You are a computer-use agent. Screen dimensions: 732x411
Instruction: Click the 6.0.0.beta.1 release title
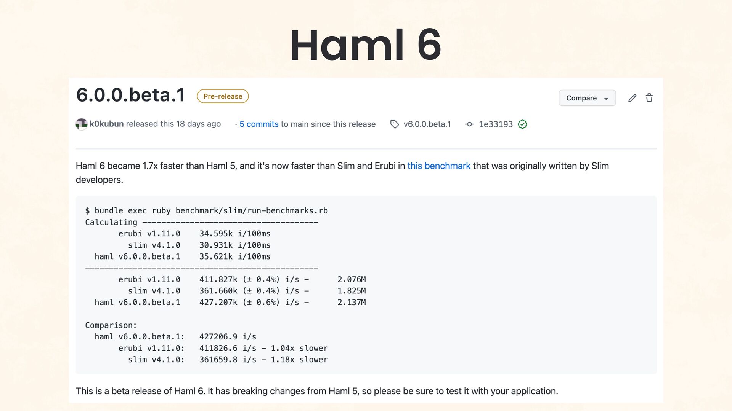tap(130, 95)
